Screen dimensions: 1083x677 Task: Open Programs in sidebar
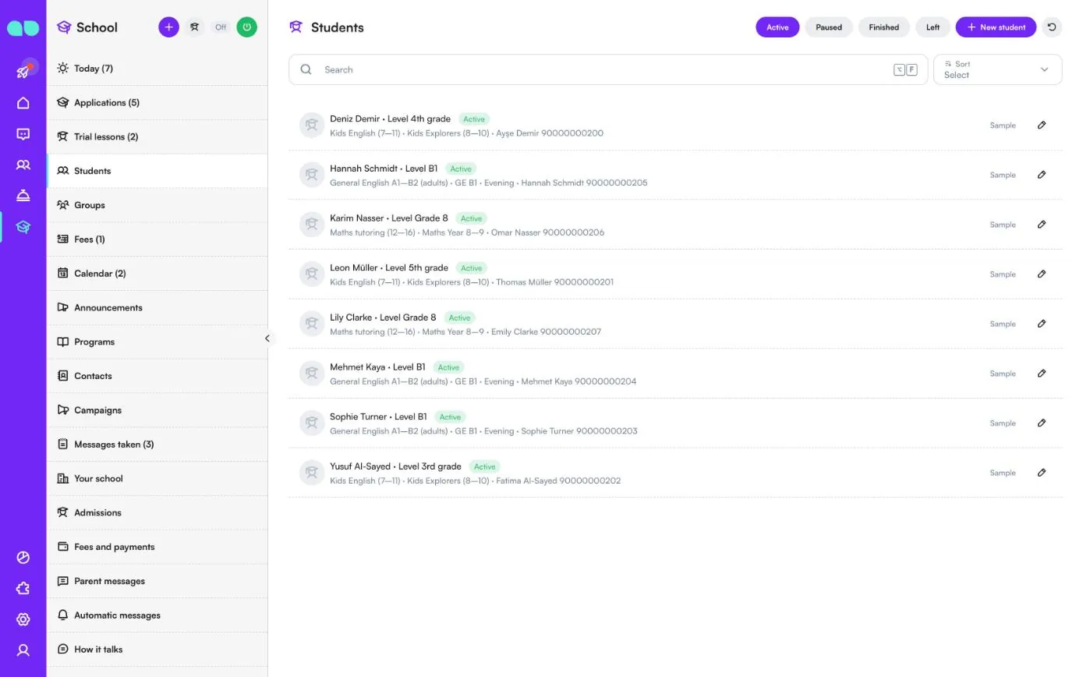point(157,342)
